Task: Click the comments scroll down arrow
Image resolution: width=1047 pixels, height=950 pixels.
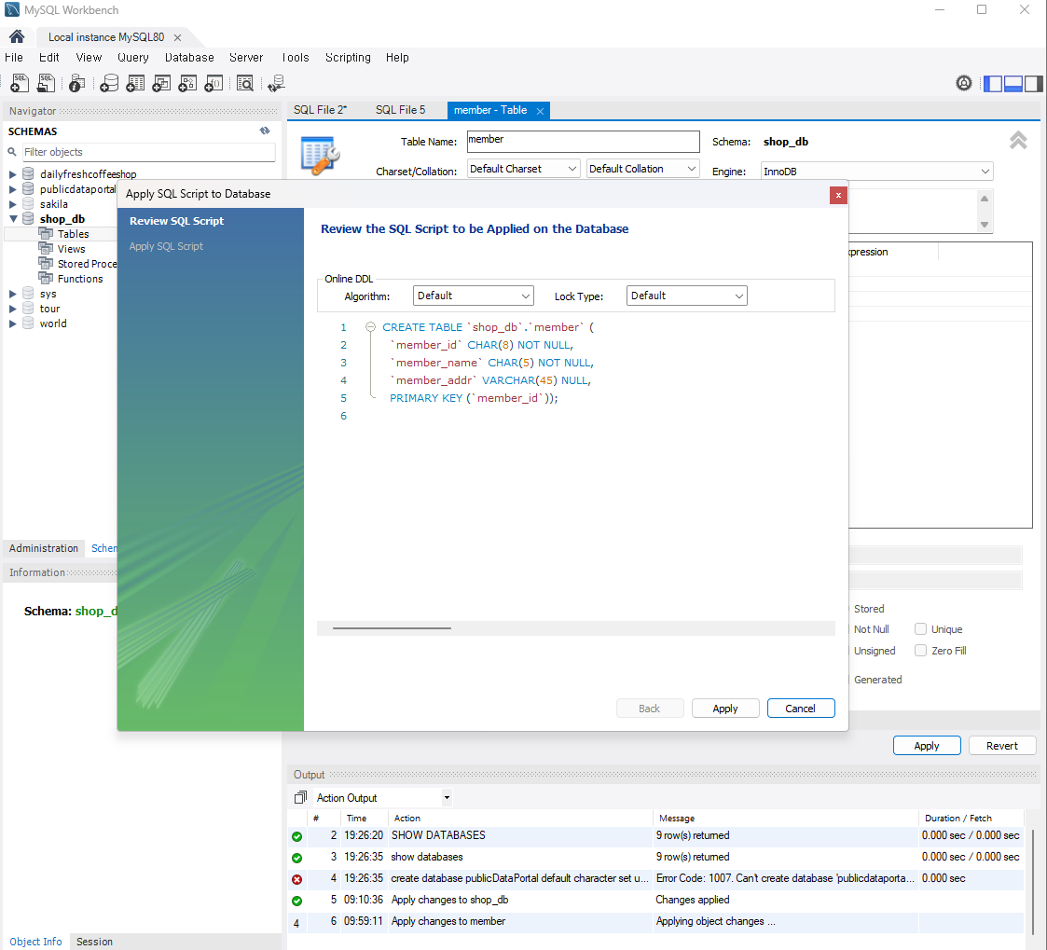Action: (985, 225)
